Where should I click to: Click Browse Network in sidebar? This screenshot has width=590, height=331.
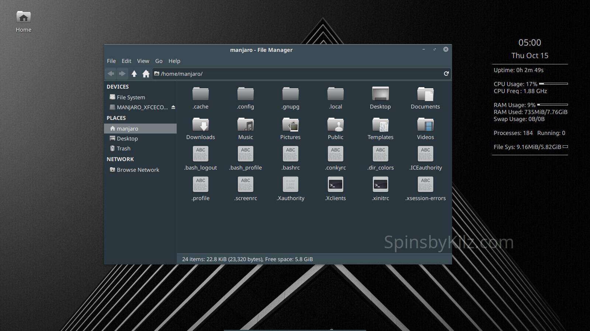click(x=138, y=170)
